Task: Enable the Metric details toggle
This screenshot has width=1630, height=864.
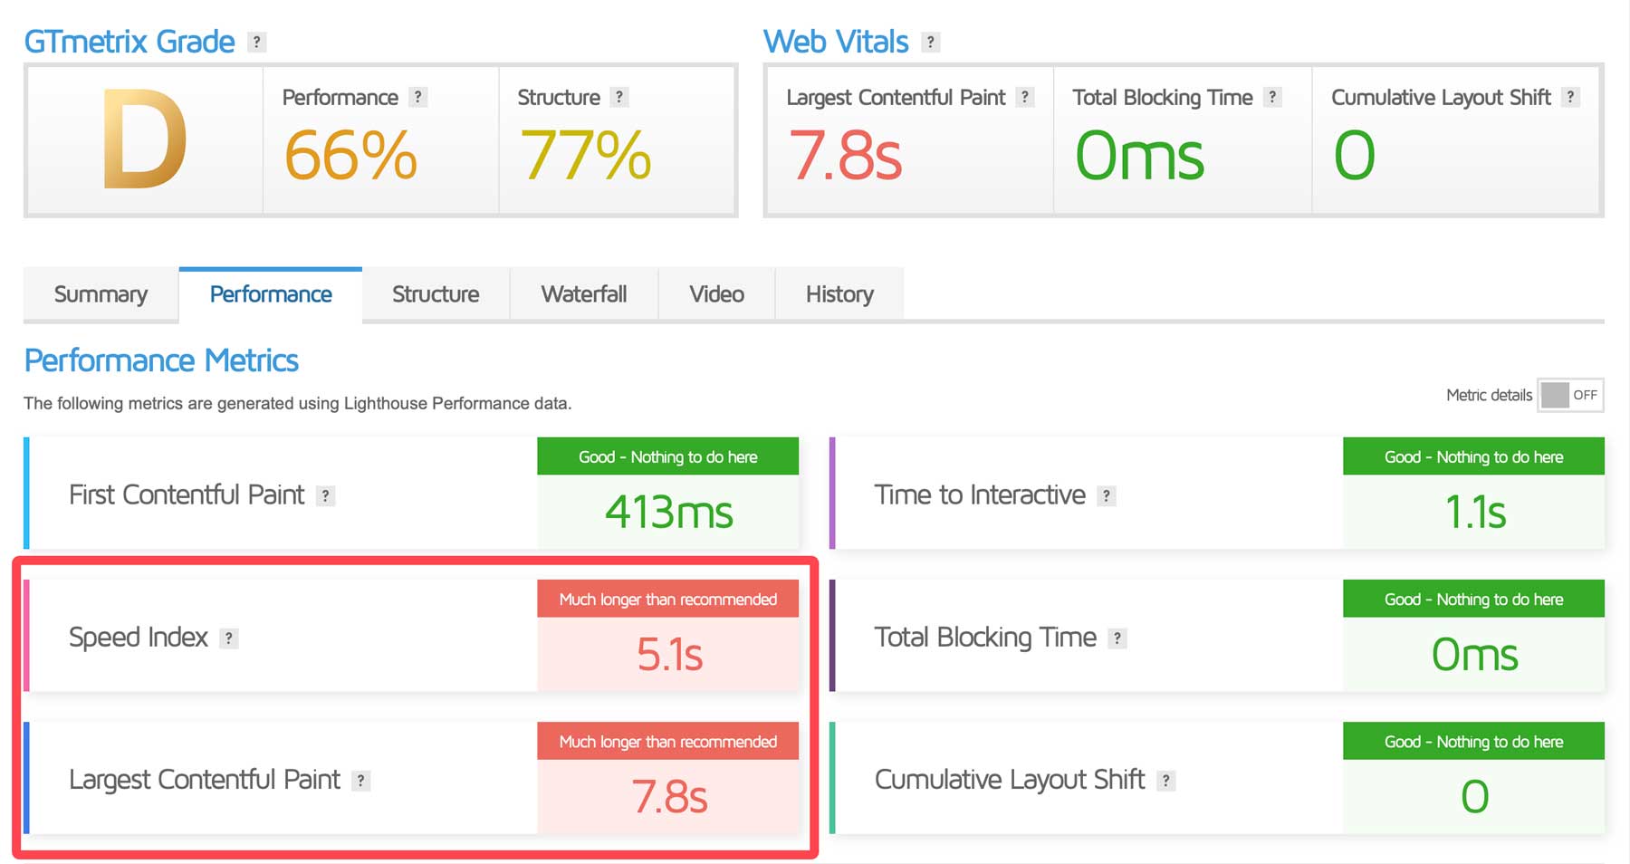Action: pos(1569,395)
